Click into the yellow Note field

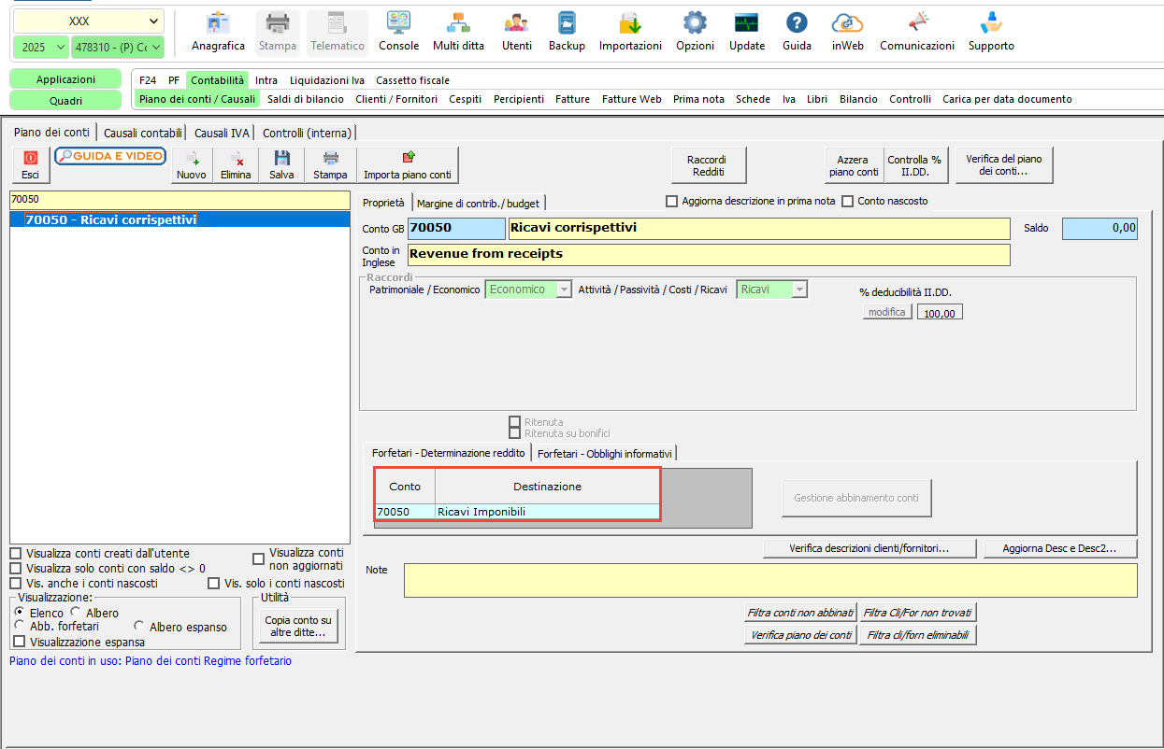point(770,580)
